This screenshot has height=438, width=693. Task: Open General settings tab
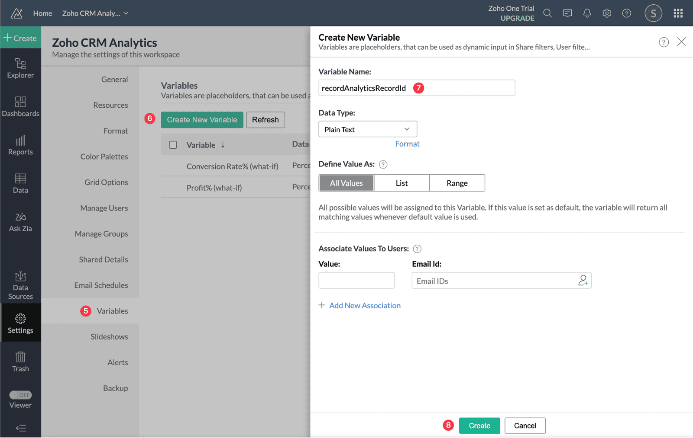[x=114, y=80]
